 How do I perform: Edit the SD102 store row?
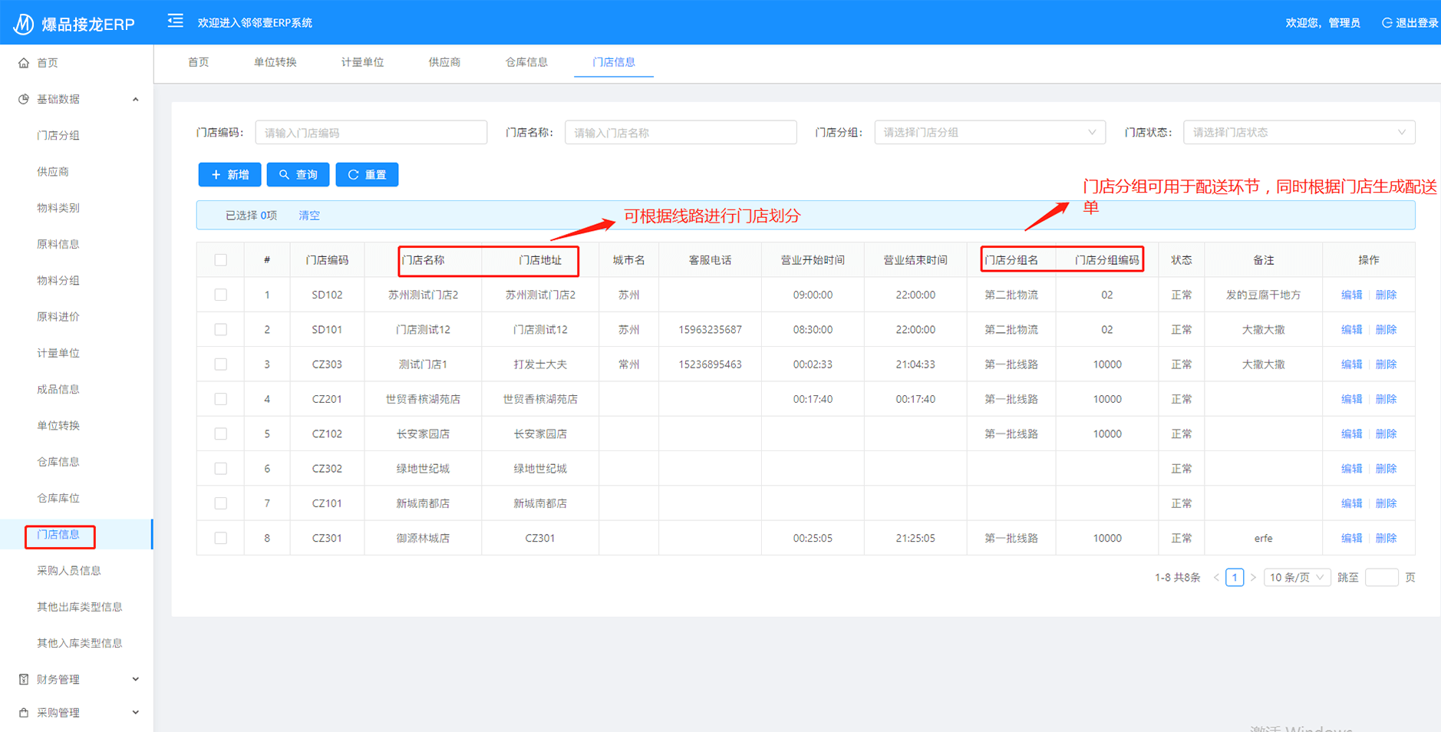[x=1352, y=295]
